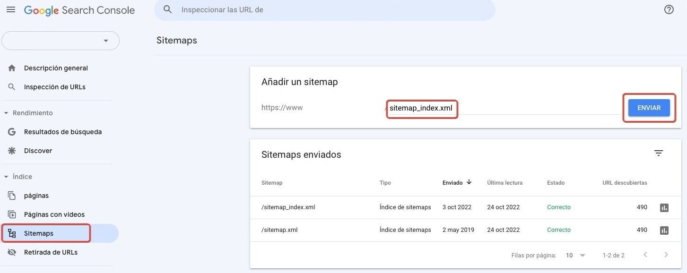
Task: Click 490 value in /sitemap_index.xml row
Action: point(642,207)
